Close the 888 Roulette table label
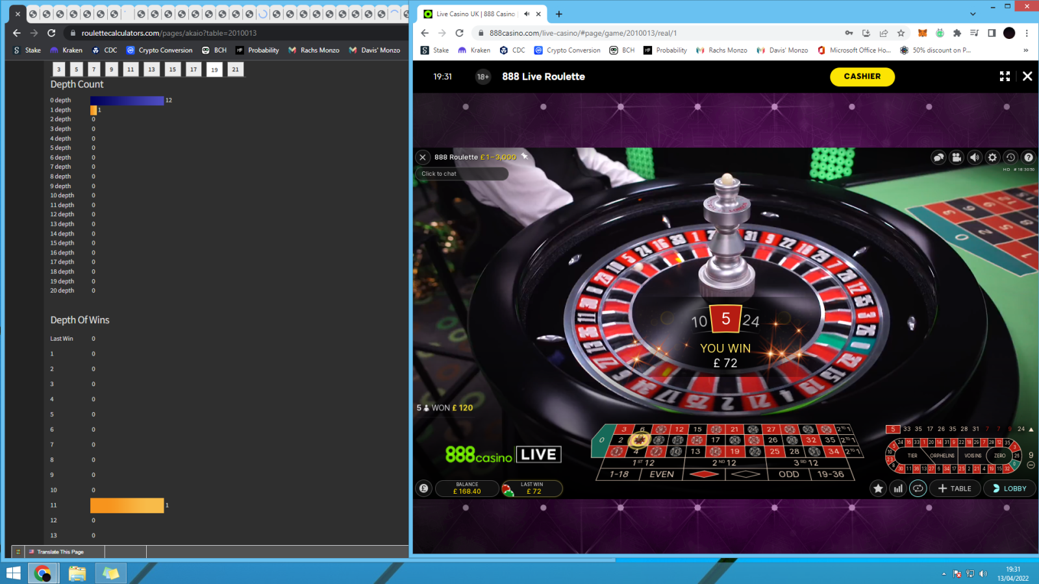1039x584 pixels. [423, 157]
